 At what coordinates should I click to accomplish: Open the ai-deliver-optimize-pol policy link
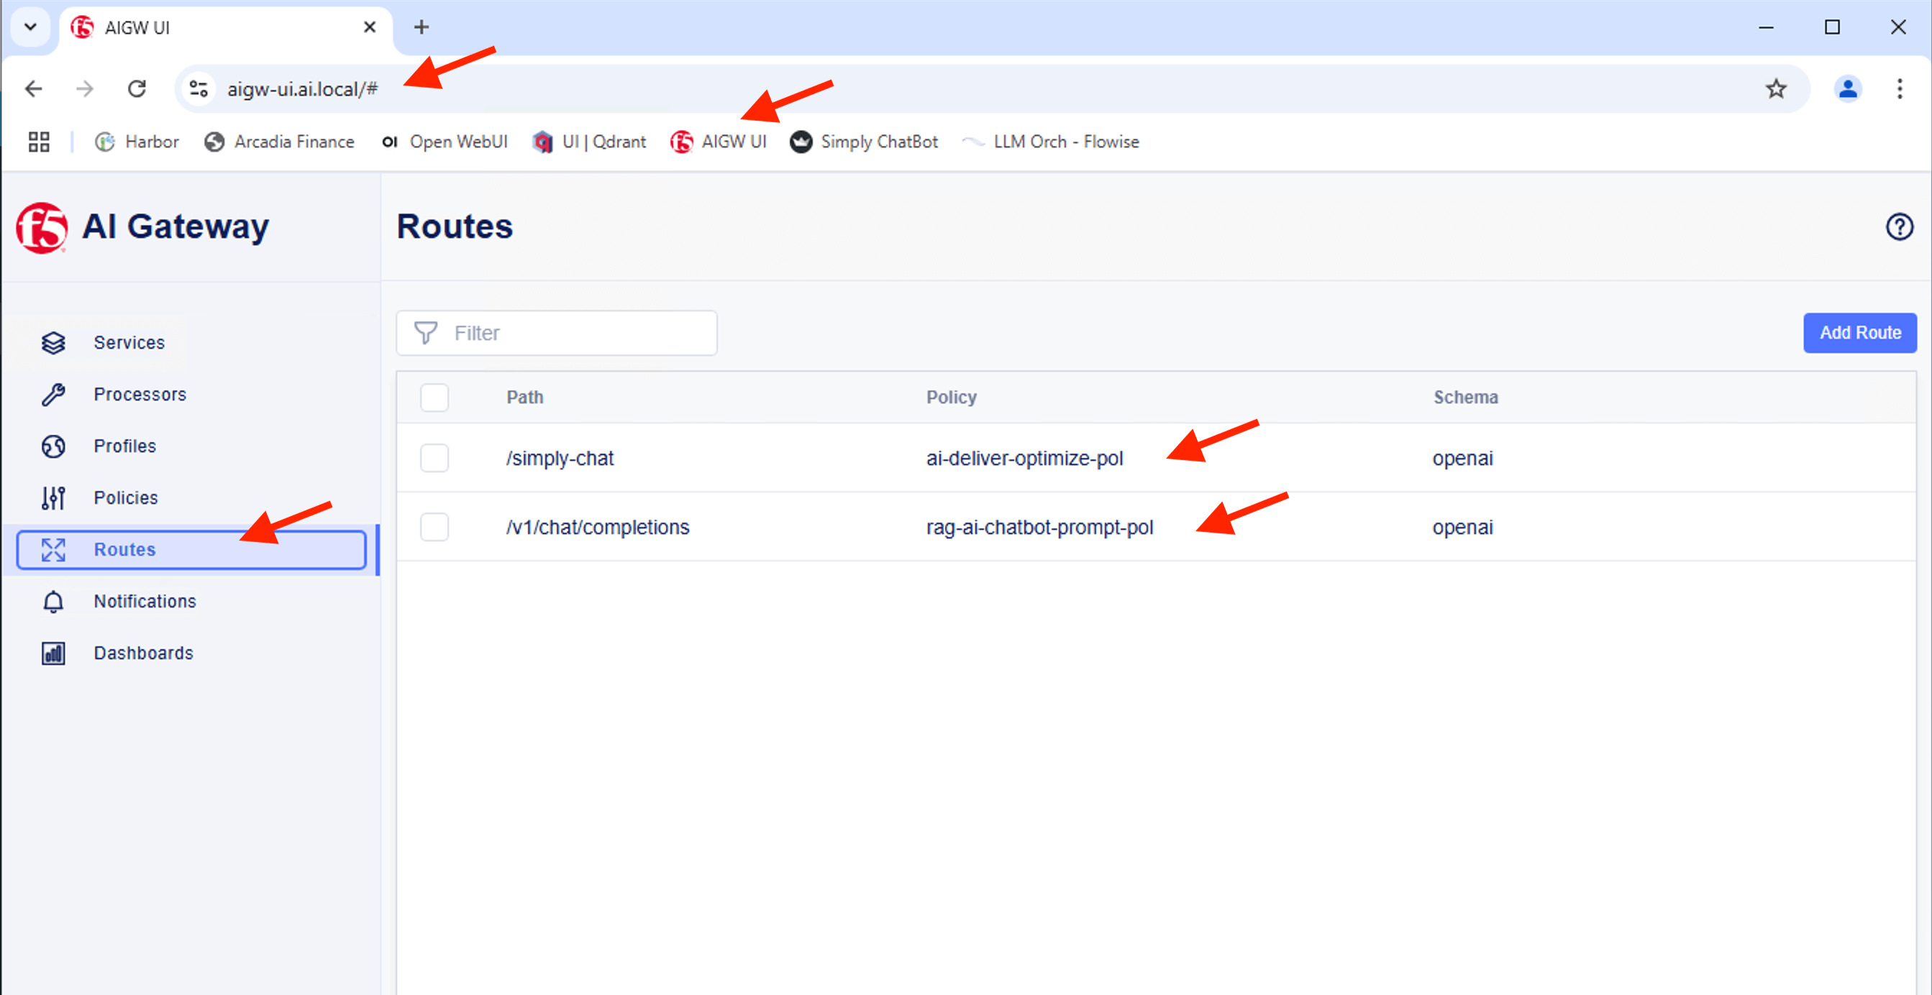pos(1024,458)
